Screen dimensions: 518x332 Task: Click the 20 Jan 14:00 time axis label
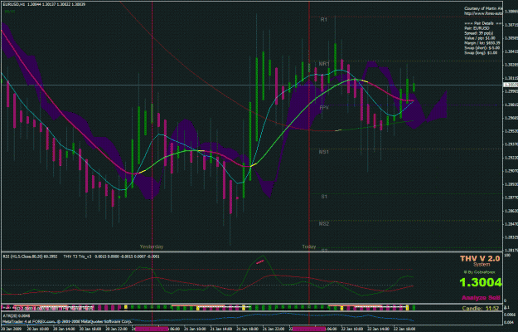click(x=63, y=330)
